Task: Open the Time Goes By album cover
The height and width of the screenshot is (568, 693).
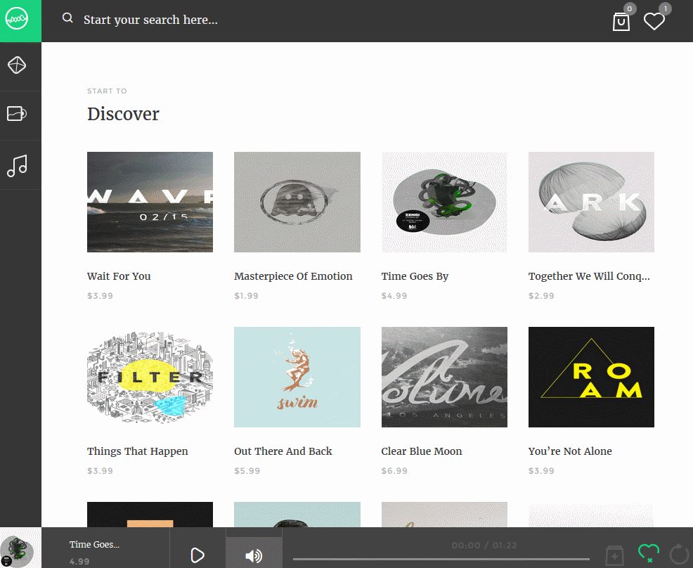Action: [444, 202]
